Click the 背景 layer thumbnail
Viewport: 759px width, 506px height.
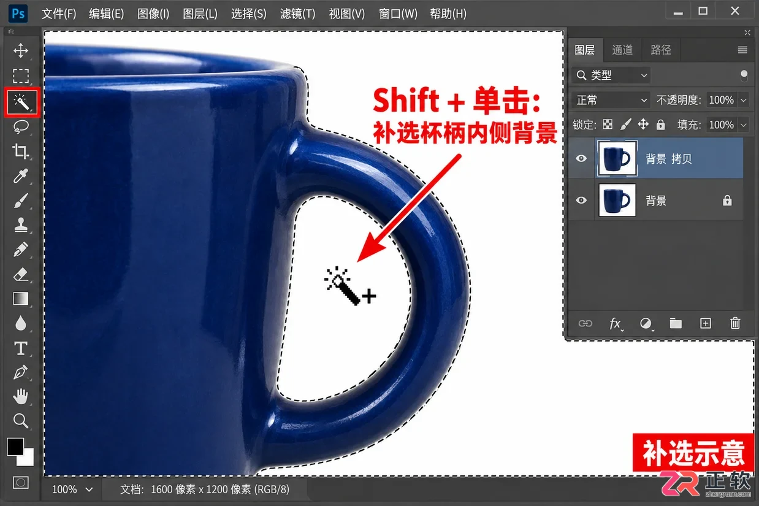[617, 201]
